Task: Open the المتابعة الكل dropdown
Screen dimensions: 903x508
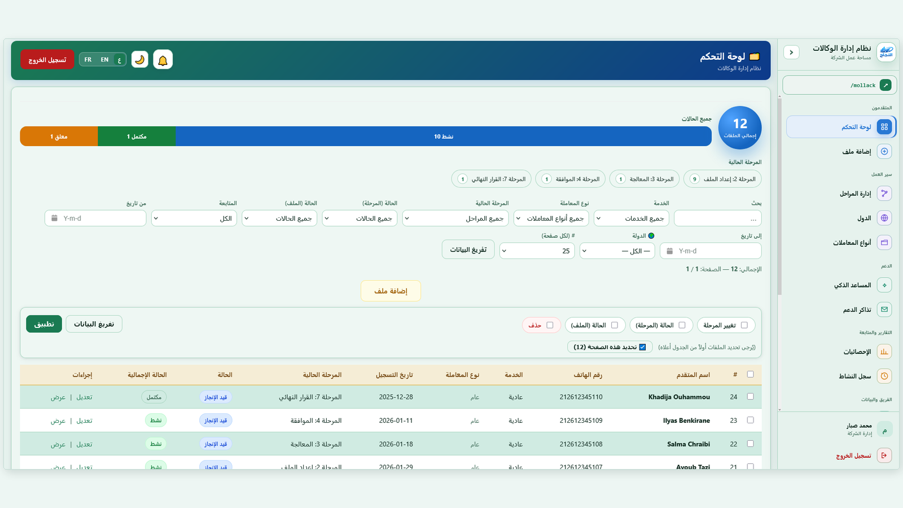Action: 194,218
